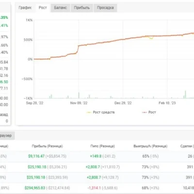Sort by Выигрыш% (Разница) column header
Screen dimensions: 194x194
(150, 146)
